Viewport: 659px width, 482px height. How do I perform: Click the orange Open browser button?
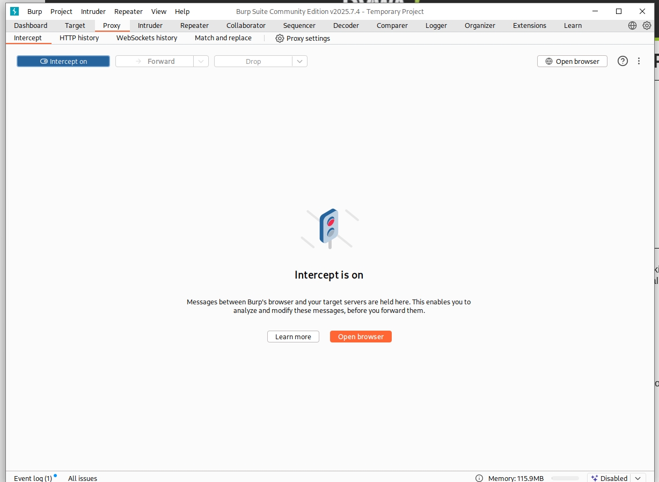click(361, 337)
